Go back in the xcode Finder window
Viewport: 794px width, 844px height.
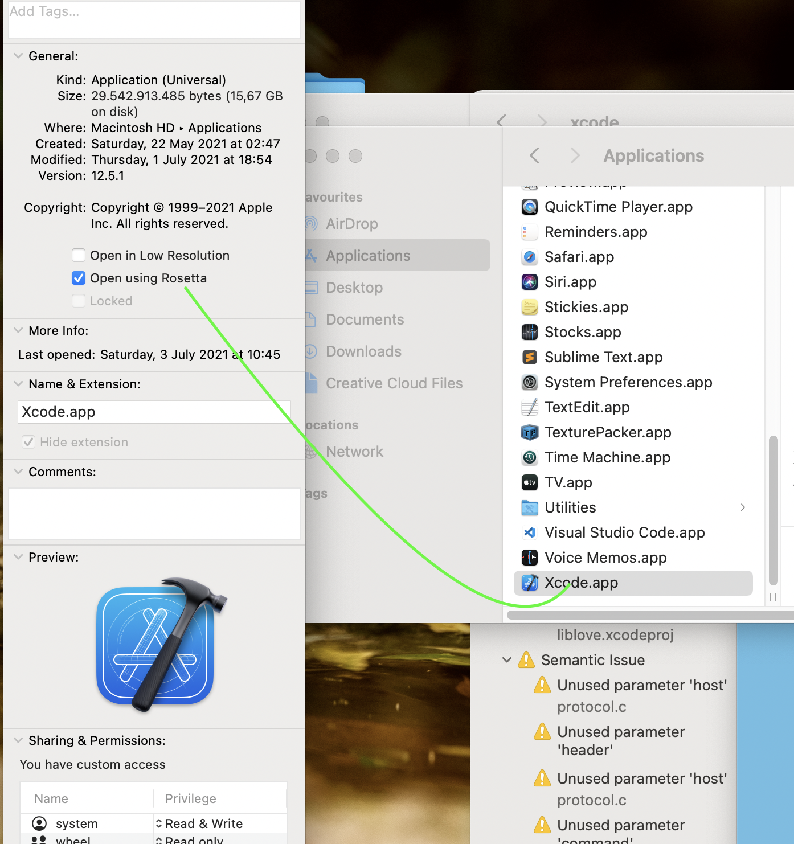501,121
